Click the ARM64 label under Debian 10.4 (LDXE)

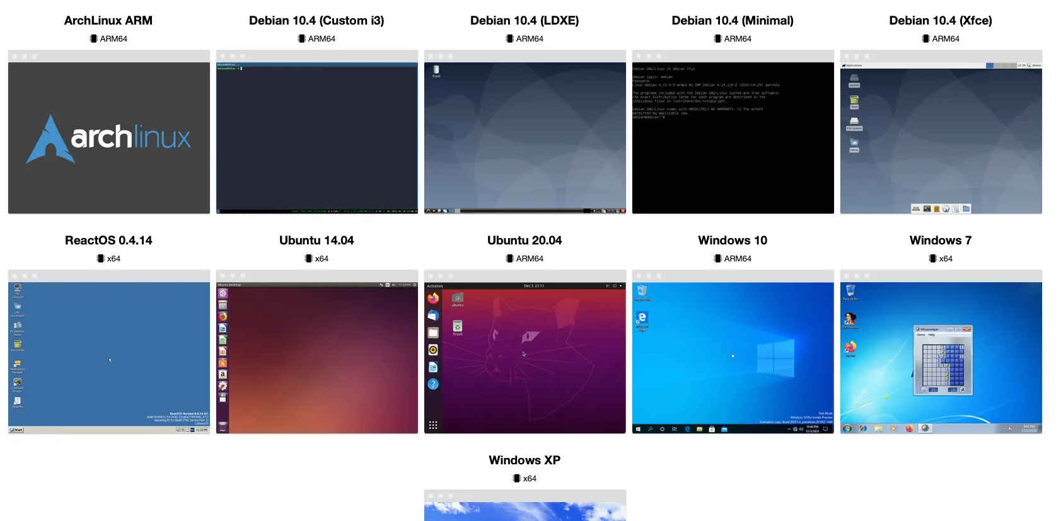point(530,38)
